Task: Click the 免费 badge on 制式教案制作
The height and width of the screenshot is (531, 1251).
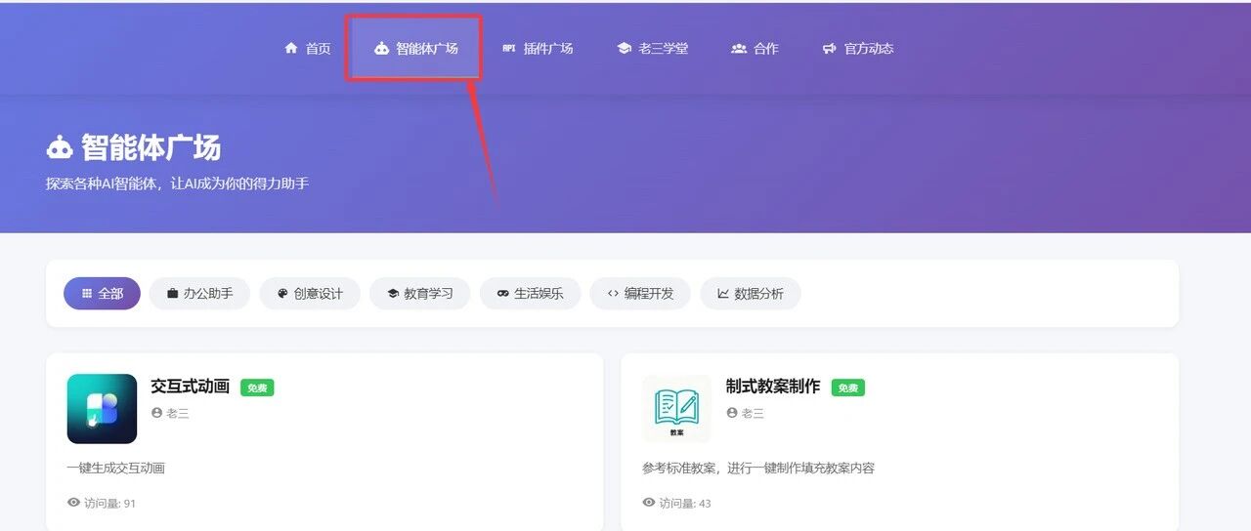Action: (848, 388)
